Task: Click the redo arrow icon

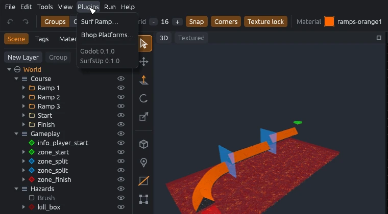Action: (x=26, y=22)
